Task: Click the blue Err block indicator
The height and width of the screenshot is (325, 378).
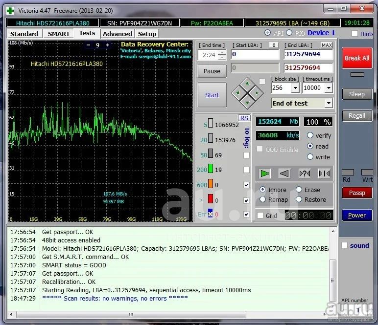Action: [210, 213]
